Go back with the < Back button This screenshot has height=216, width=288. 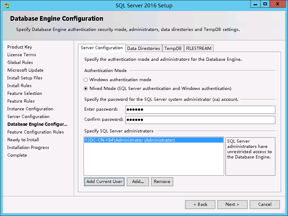200,204
